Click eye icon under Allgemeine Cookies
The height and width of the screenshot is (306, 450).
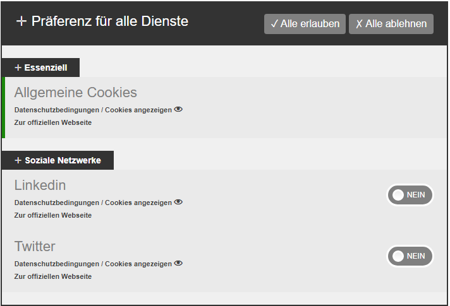pos(178,109)
